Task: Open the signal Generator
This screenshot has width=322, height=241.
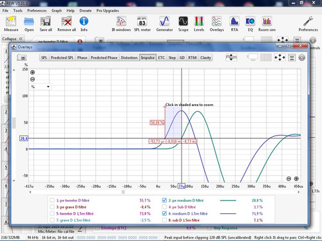Action: (164, 24)
